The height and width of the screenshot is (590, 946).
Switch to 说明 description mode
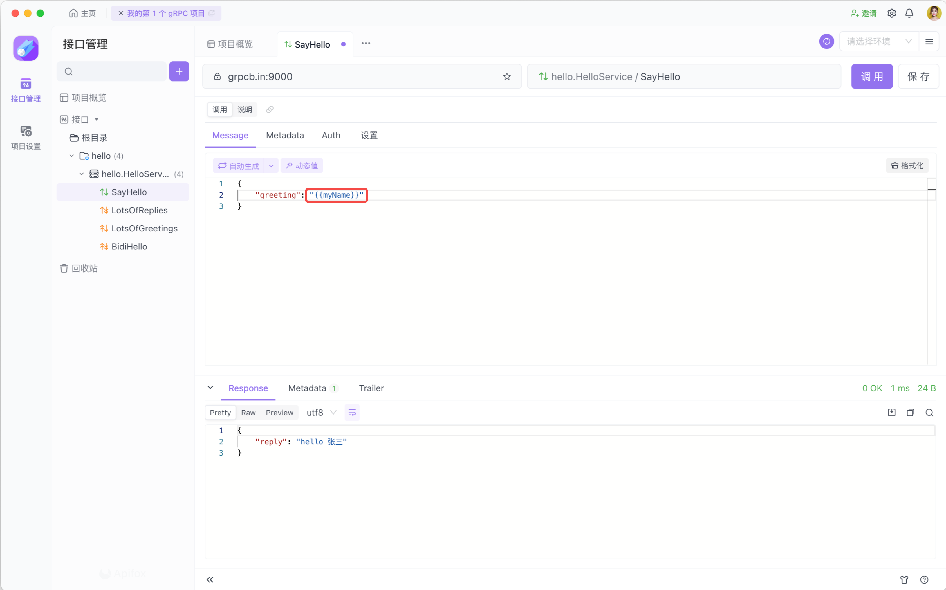click(245, 110)
